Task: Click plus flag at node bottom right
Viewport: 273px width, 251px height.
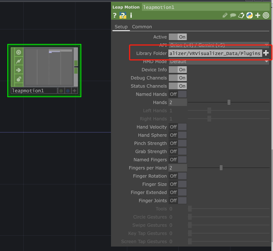Action: [x=74, y=91]
